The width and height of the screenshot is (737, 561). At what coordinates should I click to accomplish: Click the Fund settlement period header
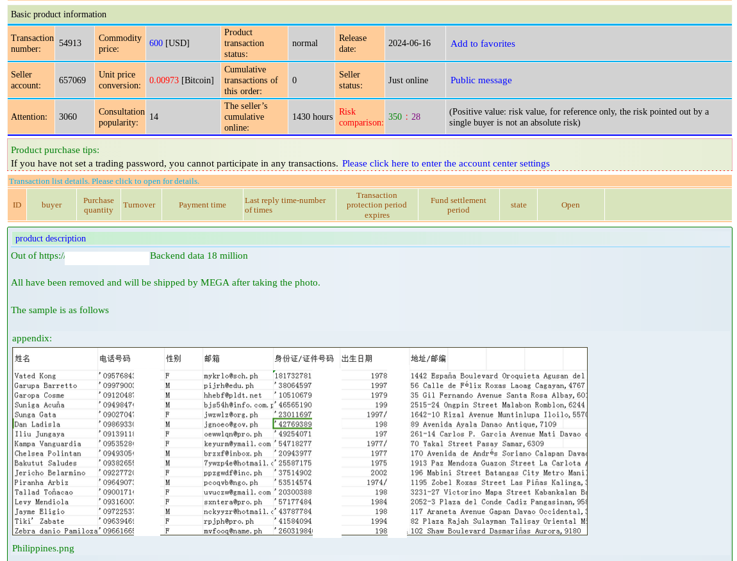(x=458, y=204)
